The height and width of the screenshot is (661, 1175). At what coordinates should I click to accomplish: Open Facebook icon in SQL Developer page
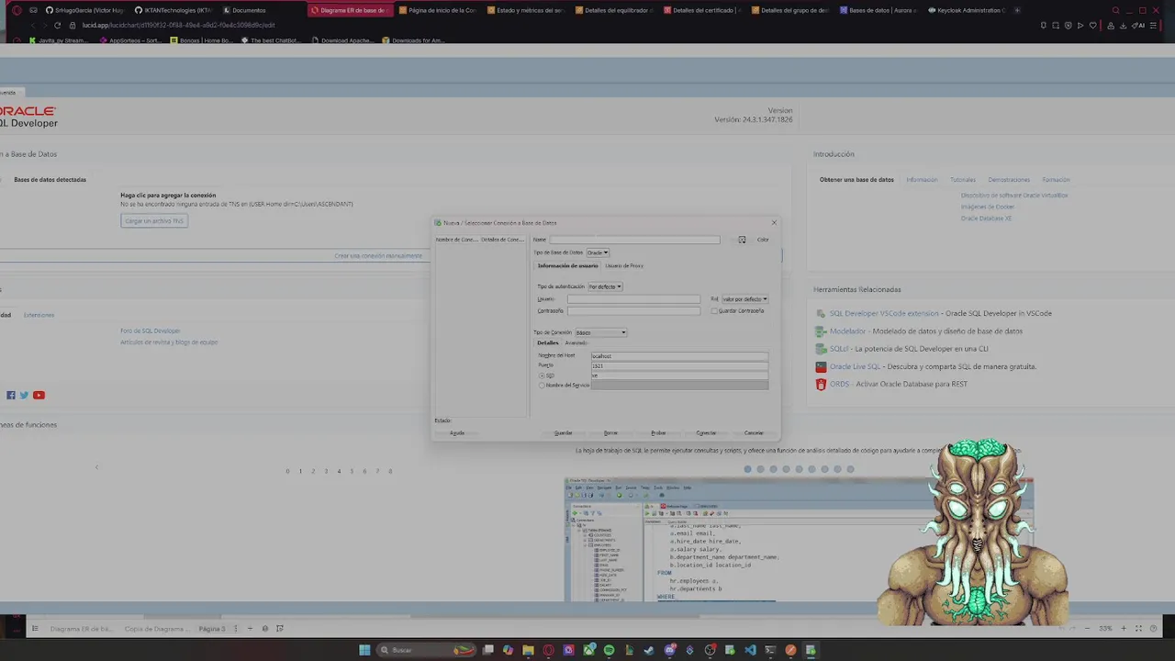[11, 395]
